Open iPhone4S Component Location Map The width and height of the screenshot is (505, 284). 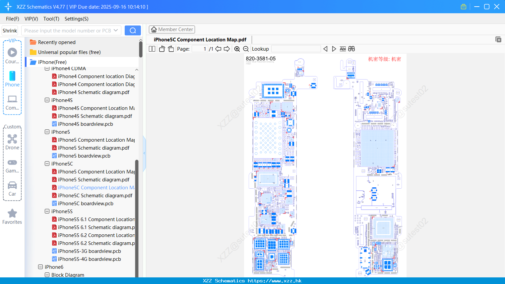coord(96,108)
